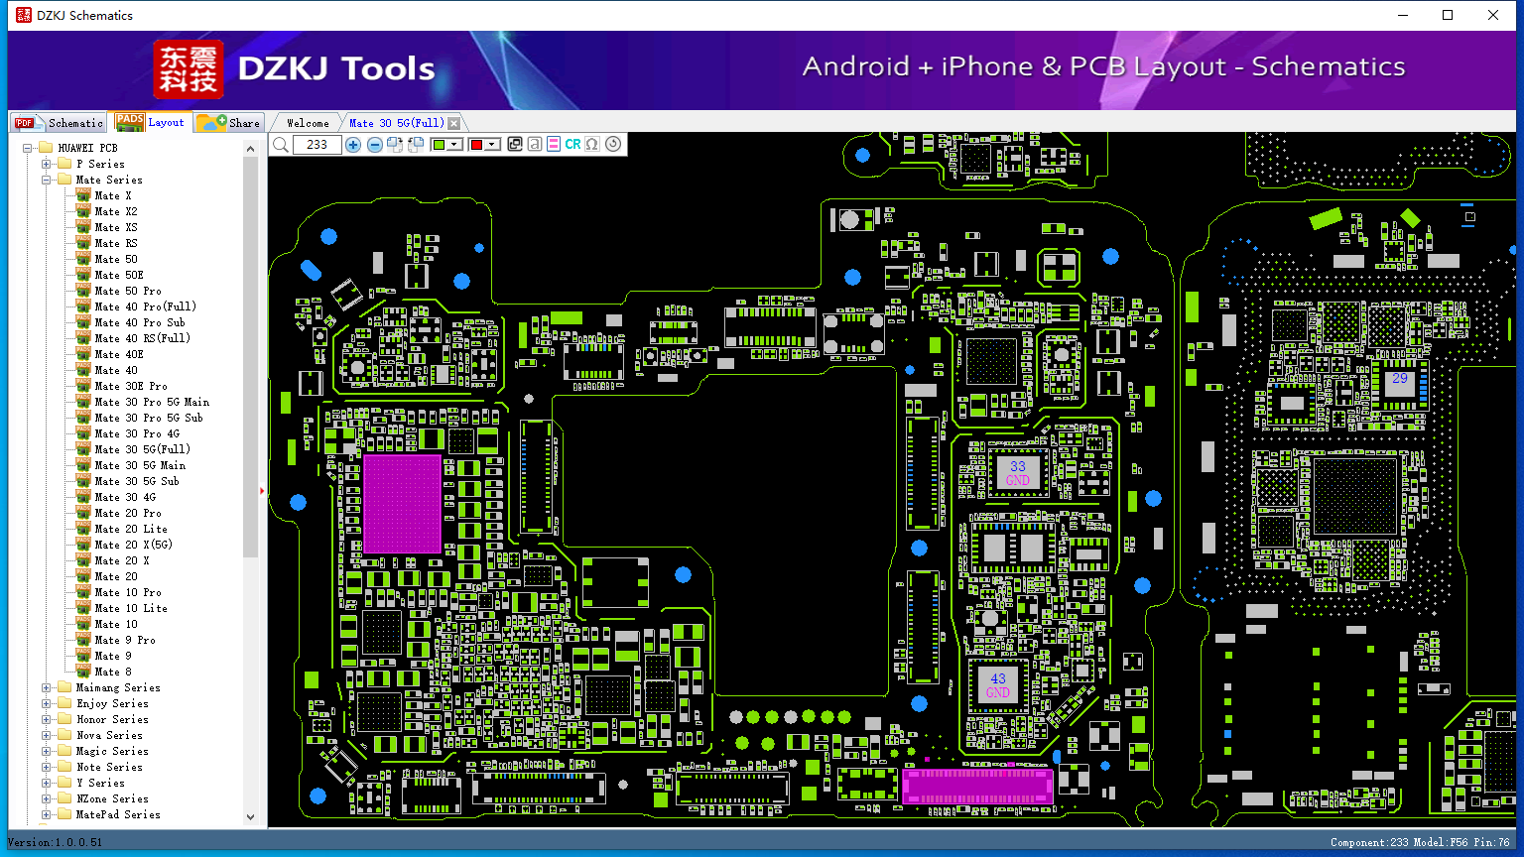Click the scroll-down arrow of the tree panel
Screen dimensions: 1524x857
coord(250,817)
